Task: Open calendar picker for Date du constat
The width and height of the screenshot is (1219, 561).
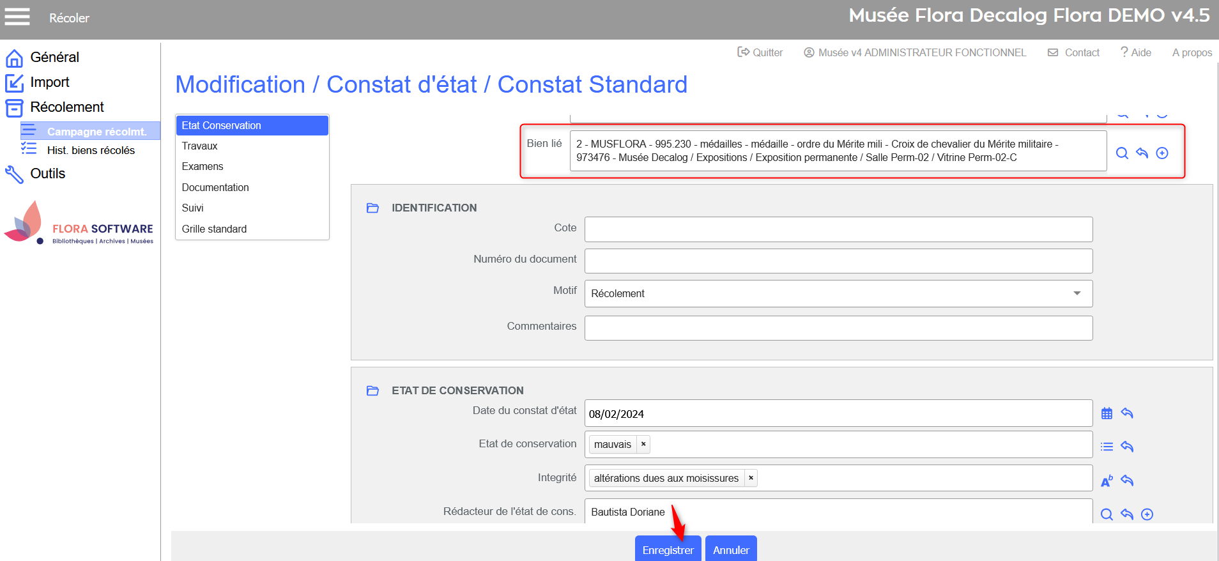Action: (x=1107, y=413)
